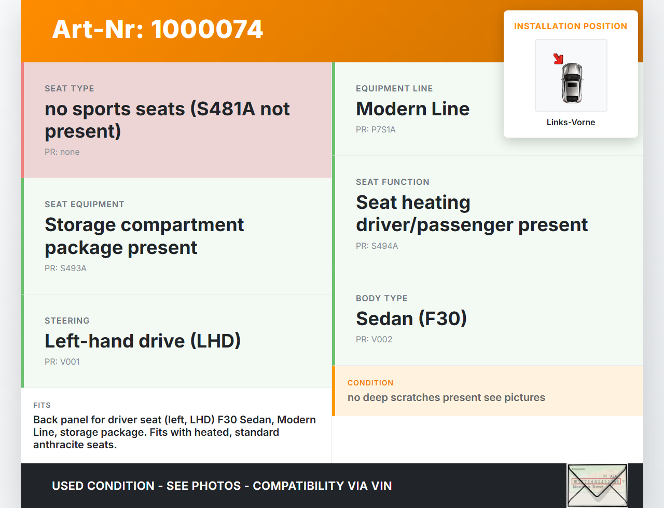The image size is (664, 508).
Task: Select the FITS label
Action: [x=42, y=405]
